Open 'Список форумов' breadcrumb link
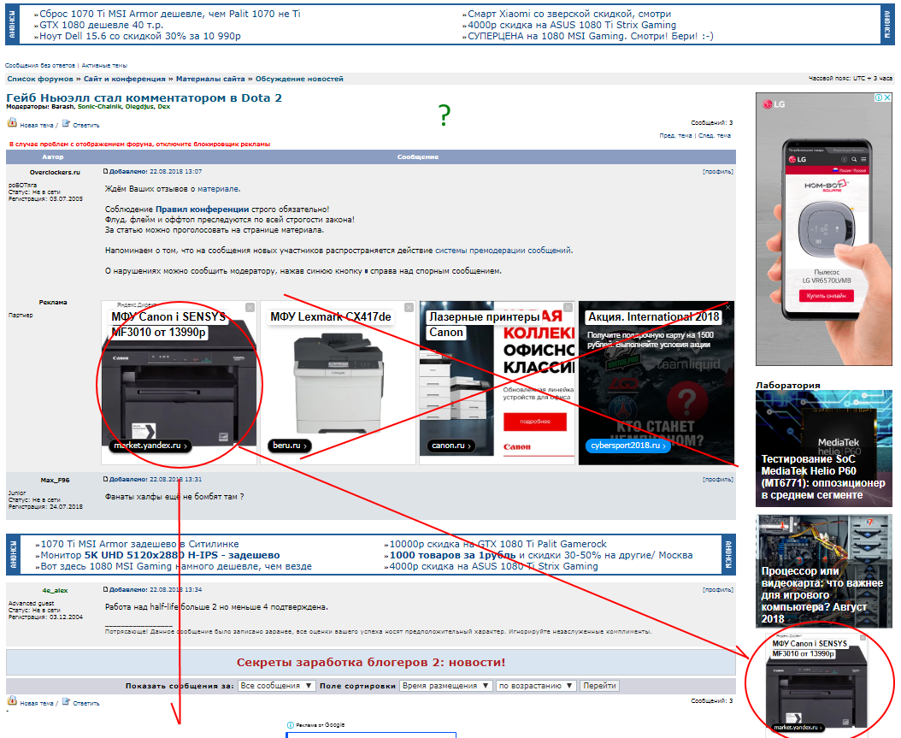Screen dimensions: 901x738 tap(40, 79)
